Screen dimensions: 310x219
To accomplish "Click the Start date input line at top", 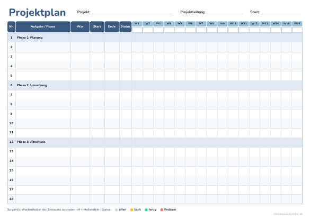I will pos(281,12).
